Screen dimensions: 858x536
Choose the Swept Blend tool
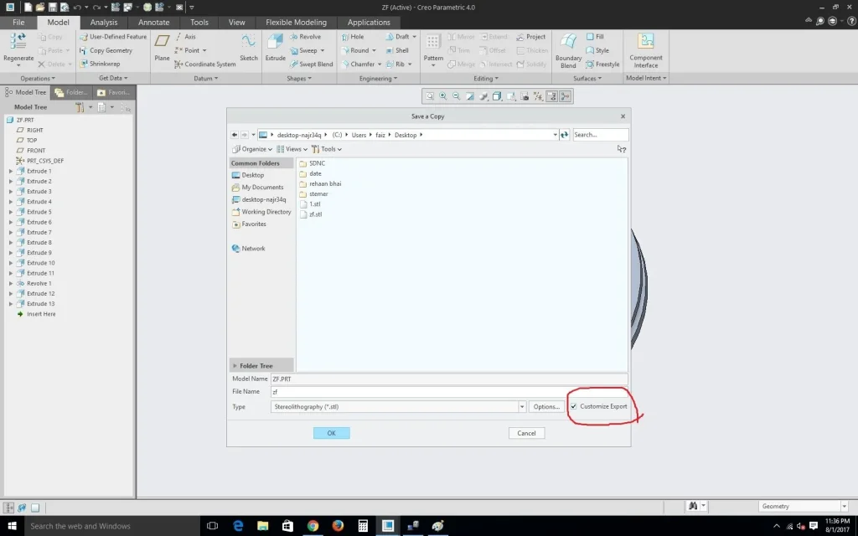point(312,64)
